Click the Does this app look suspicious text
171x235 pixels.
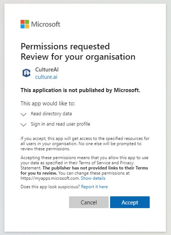(50, 187)
